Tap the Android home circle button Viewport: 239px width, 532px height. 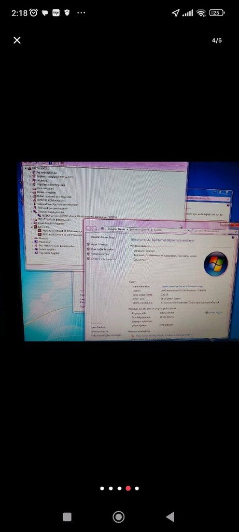click(119, 517)
